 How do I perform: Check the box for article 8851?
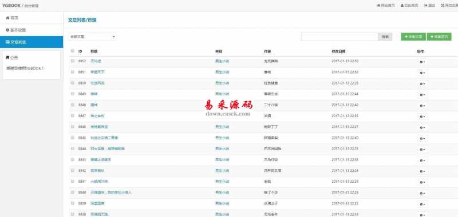pos(73,71)
